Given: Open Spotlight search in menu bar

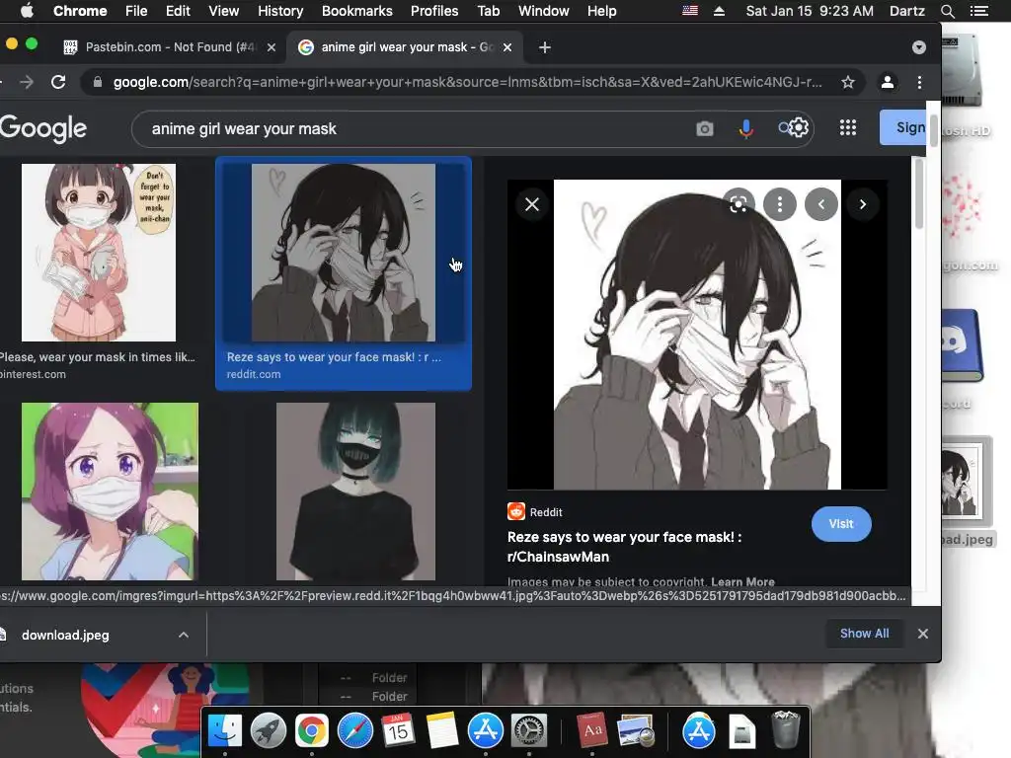Looking at the screenshot, I should pyautogui.click(x=947, y=11).
